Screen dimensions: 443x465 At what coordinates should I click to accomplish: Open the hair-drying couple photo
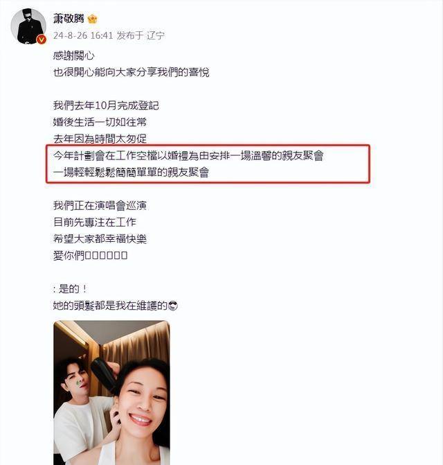point(111,393)
